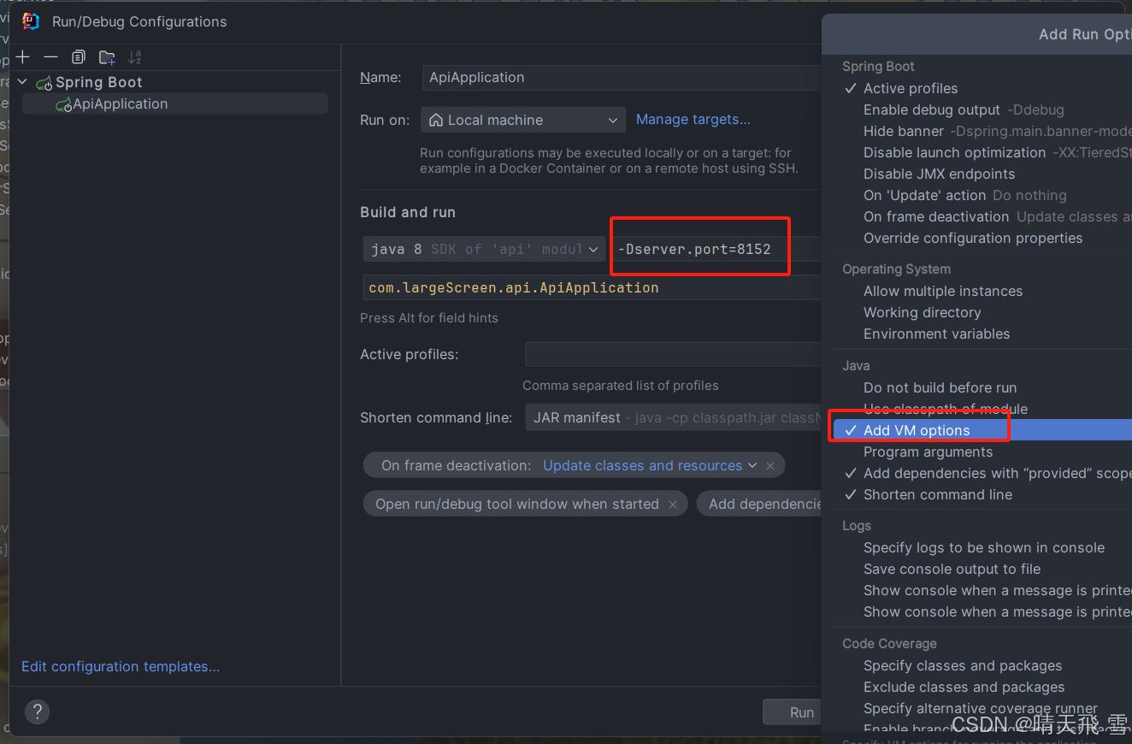Select the Spring Boot configuration group
The height and width of the screenshot is (744, 1132).
pyautogui.click(x=99, y=82)
